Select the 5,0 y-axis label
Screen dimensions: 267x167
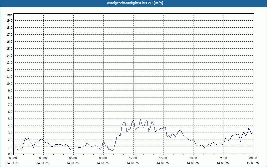(x=10, y=119)
